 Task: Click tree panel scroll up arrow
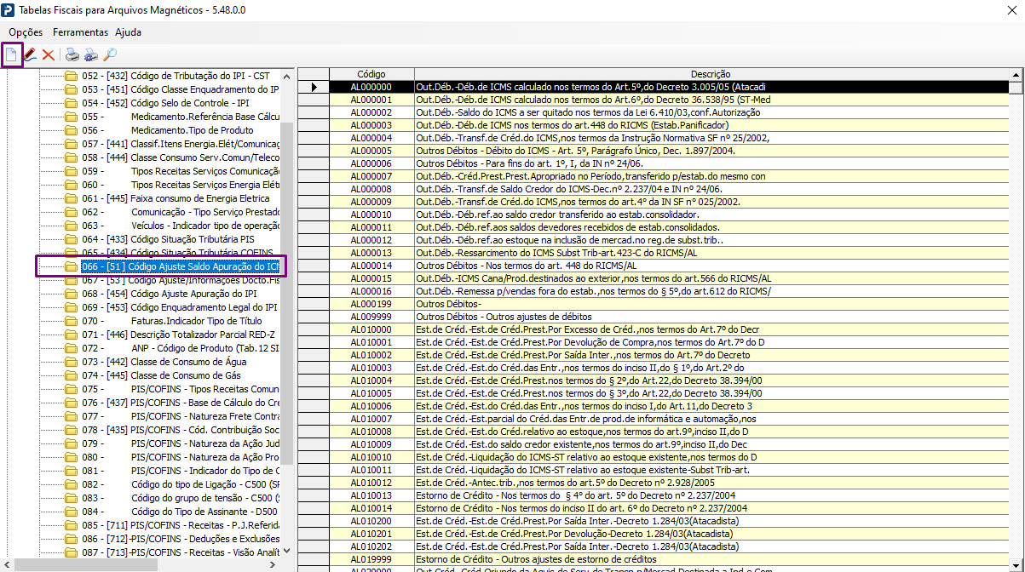click(x=286, y=76)
